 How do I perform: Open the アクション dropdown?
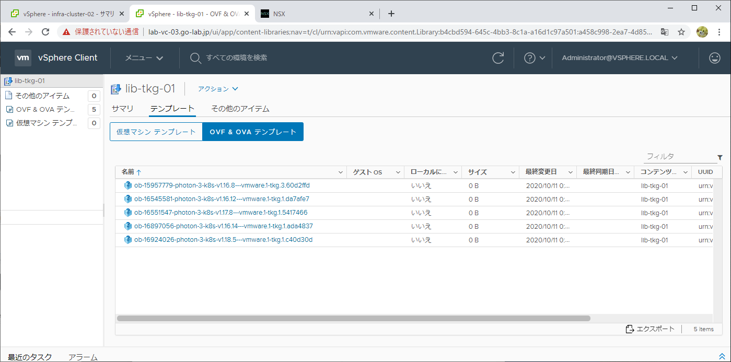(218, 89)
